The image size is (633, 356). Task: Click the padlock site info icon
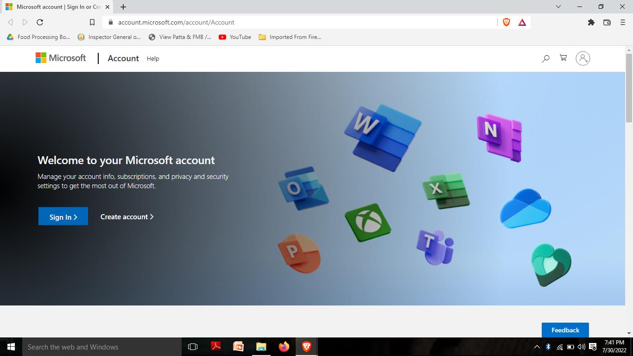coord(111,22)
